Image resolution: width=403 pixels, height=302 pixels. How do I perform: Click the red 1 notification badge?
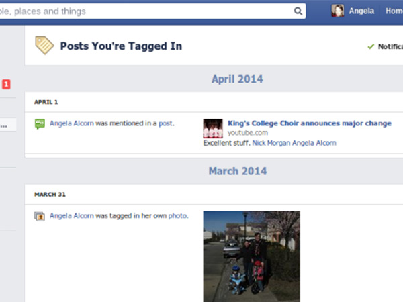pyautogui.click(x=6, y=85)
